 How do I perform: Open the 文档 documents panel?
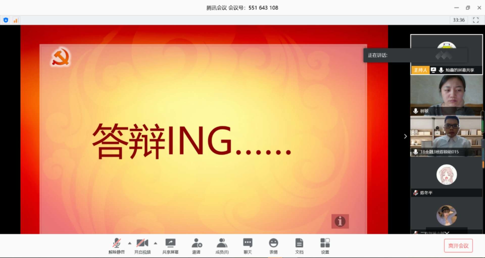[299, 243]
